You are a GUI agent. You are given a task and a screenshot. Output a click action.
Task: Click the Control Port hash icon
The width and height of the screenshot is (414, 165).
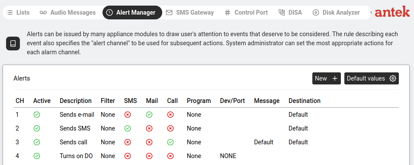click(227, 12)
